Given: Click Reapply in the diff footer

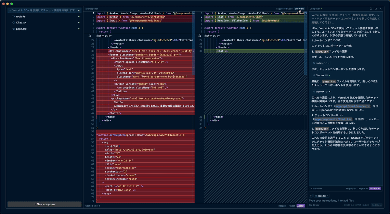Looking at the screenshot, I should click(282, 206).
